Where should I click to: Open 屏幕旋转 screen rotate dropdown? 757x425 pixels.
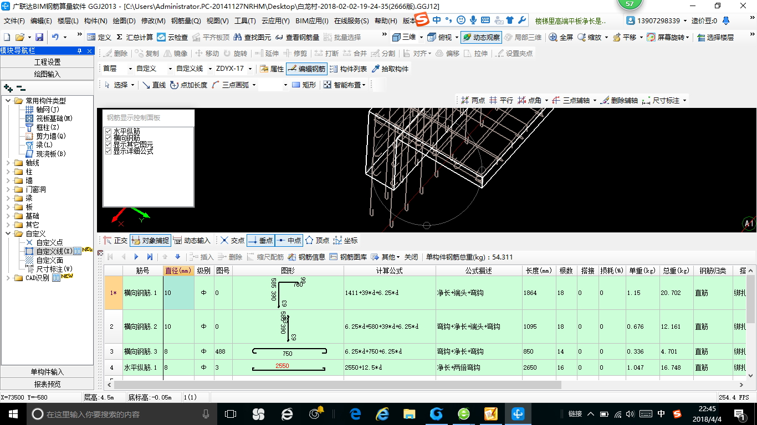687,37
